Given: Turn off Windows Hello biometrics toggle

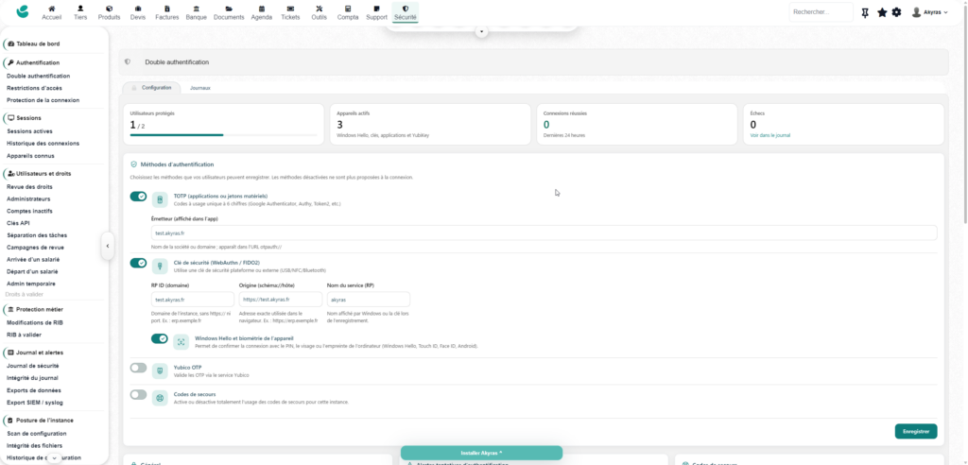Looking at the screenshot, I should [159, 338].
